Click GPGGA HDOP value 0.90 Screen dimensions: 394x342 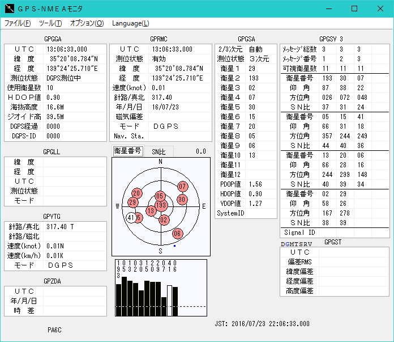coord(53,97)
